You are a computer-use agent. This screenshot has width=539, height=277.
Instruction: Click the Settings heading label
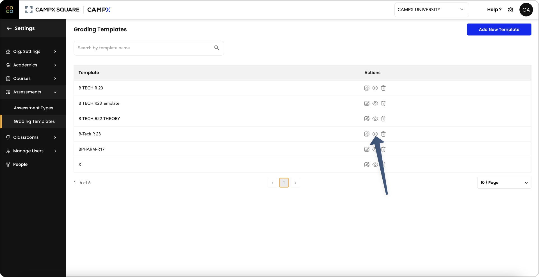25,28
